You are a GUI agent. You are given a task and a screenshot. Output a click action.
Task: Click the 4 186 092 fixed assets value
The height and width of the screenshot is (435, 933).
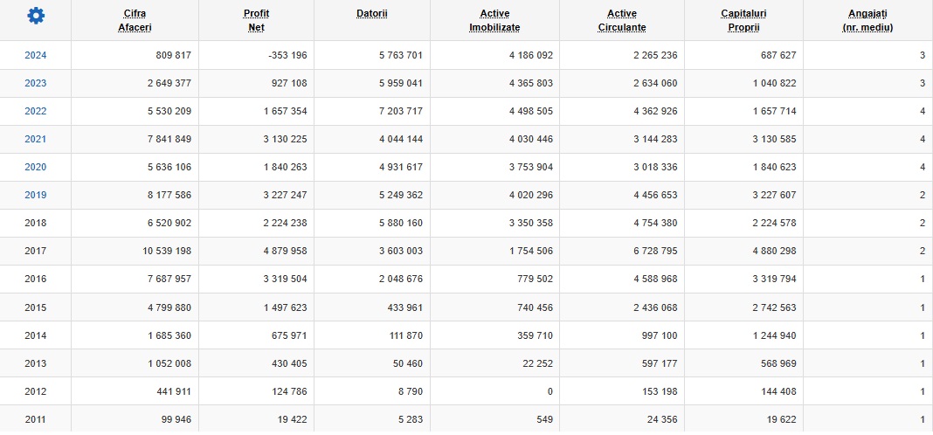tap(531, 55)
